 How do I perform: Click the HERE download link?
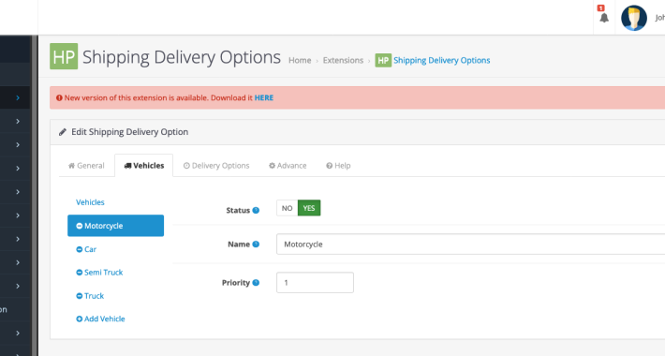264,97
